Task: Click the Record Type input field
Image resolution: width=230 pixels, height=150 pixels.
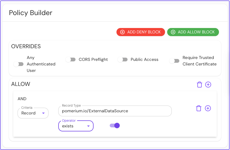Action: (x=115, y=111)
